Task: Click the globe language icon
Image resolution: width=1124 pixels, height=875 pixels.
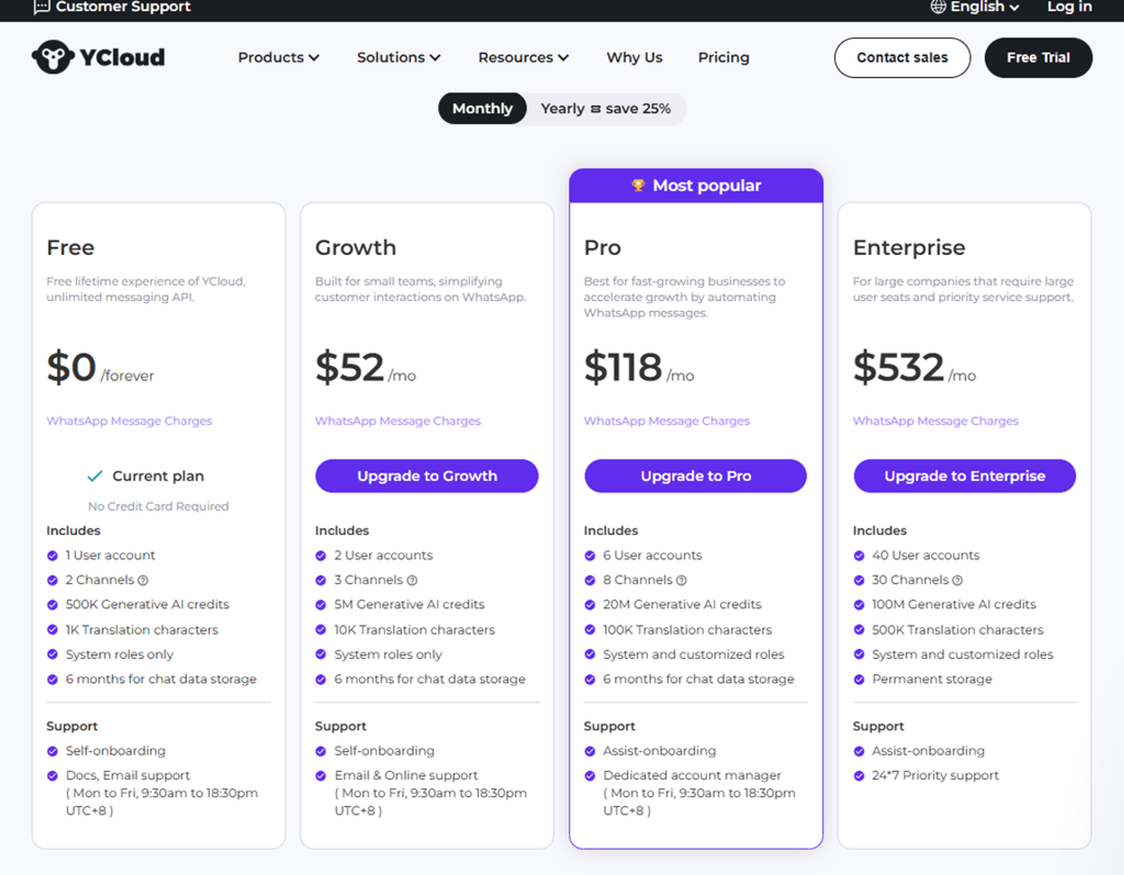Action: [938, 7]
